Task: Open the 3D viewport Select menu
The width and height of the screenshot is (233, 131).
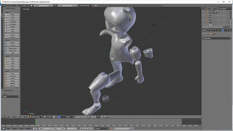Action: (15, 117)
